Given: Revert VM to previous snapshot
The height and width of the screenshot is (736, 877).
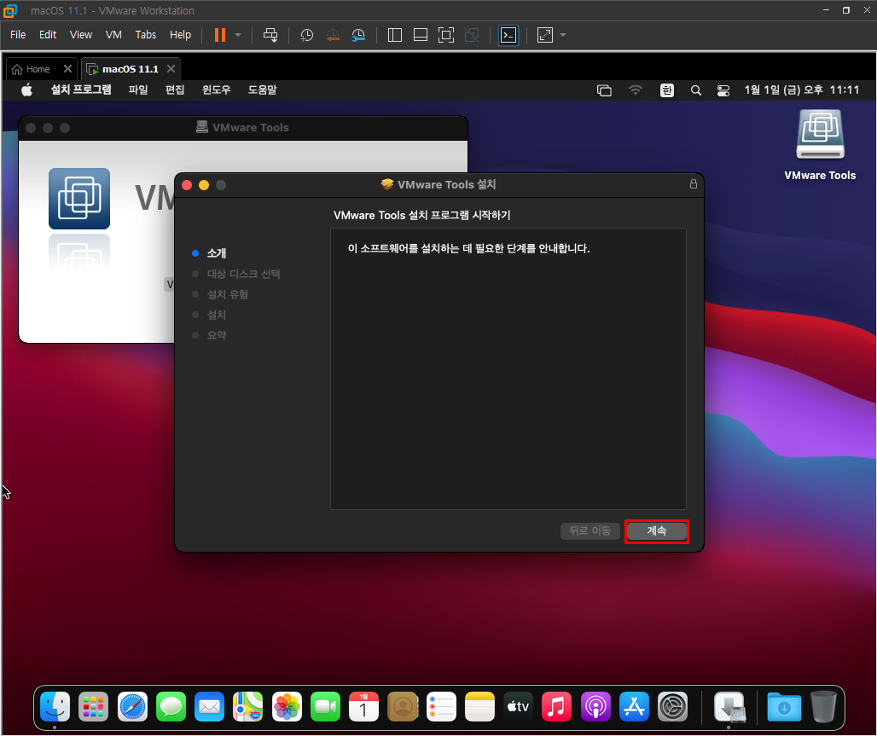Looking at the screenshot, I should [333, 35].
